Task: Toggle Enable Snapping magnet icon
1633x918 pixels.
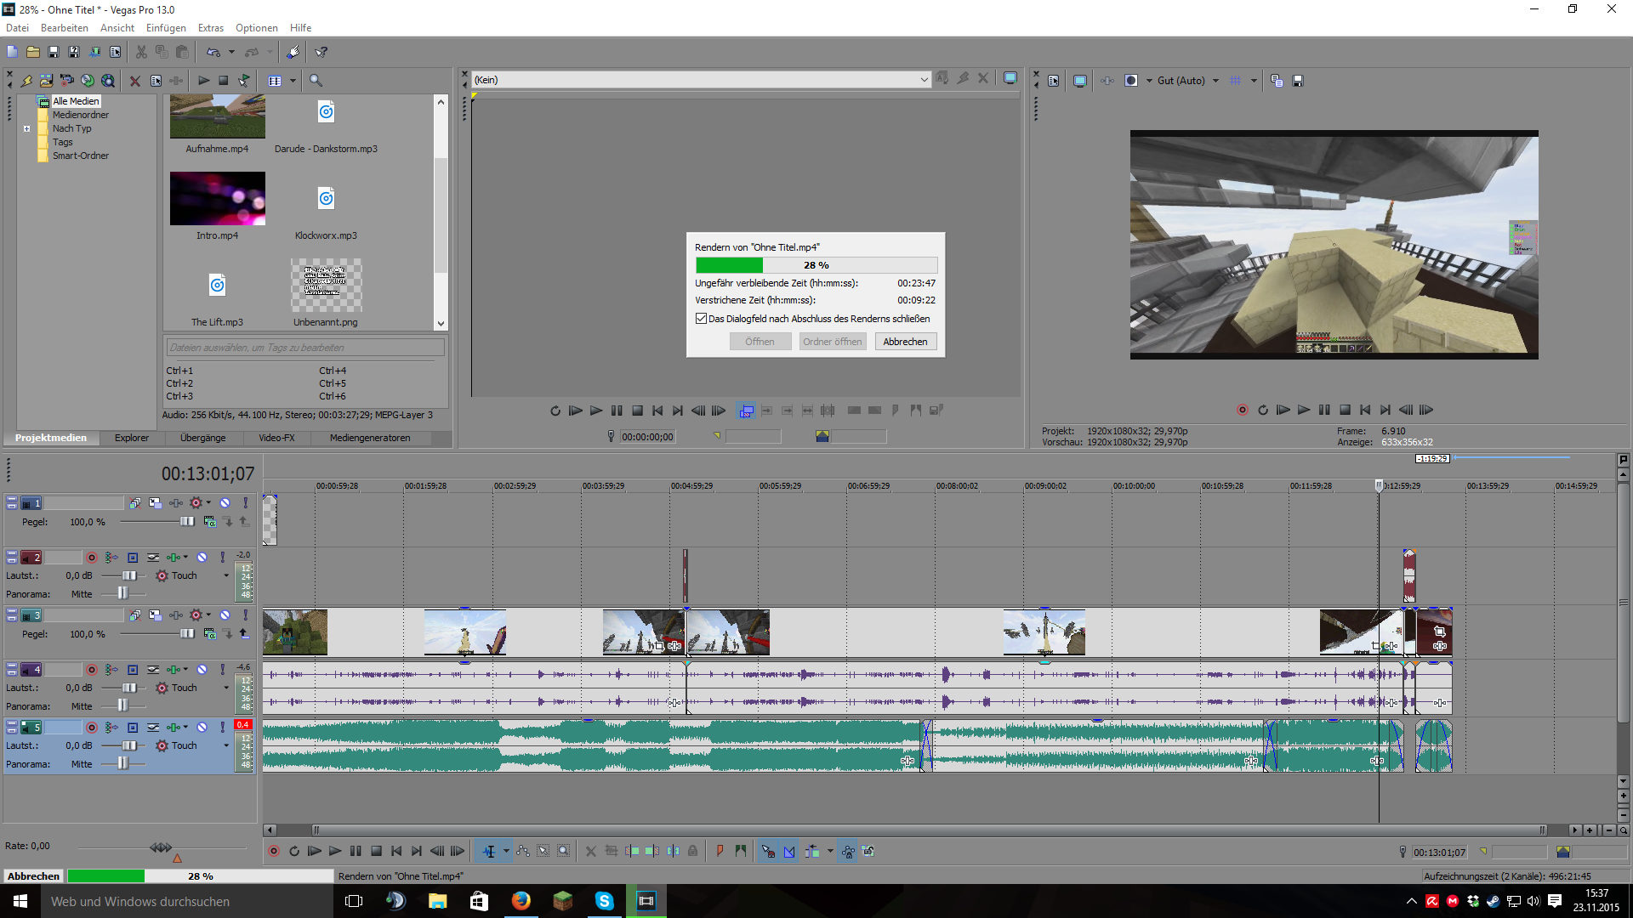Action: pyautogui.click(x=769, y=852)
